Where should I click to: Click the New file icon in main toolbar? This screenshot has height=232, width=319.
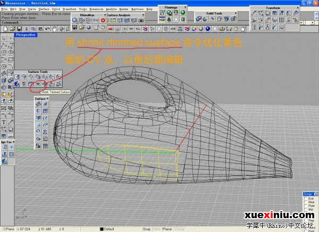tap(5, 29)
